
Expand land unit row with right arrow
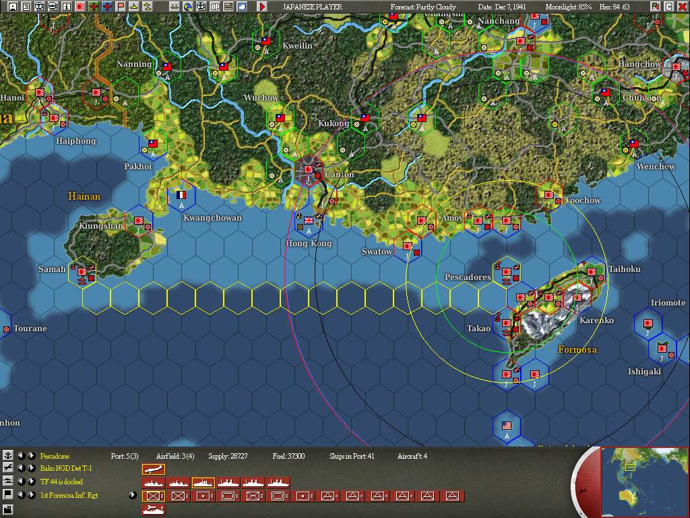(x=133, y=495)
